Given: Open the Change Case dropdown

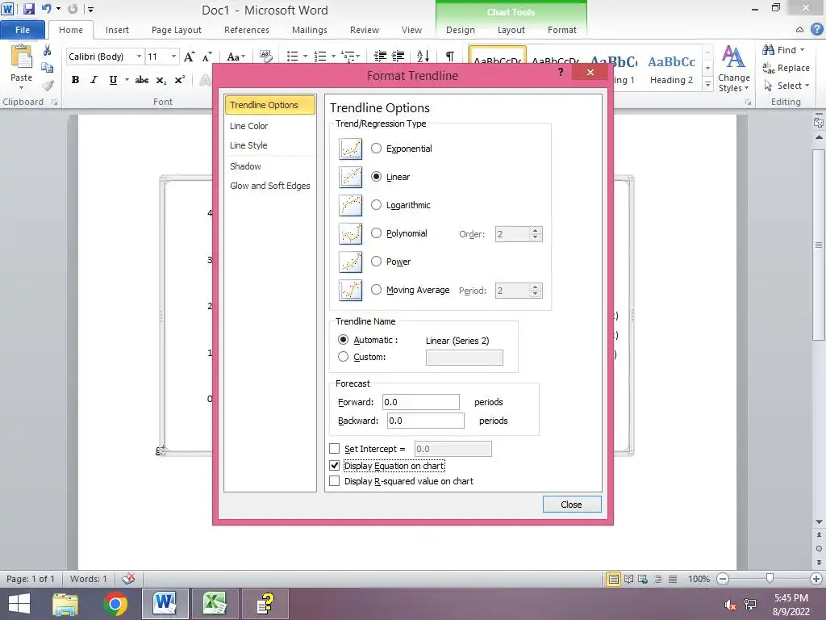Looking at the screenshot, I should click(236, 57).
